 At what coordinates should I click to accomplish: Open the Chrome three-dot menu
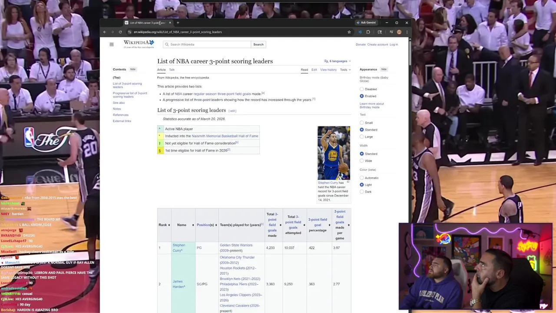click(x=407, y=32)
